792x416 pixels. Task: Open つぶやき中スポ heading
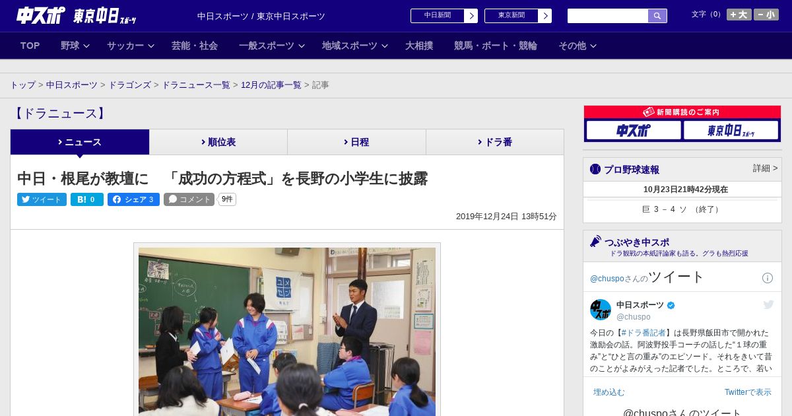click(637, 242)
